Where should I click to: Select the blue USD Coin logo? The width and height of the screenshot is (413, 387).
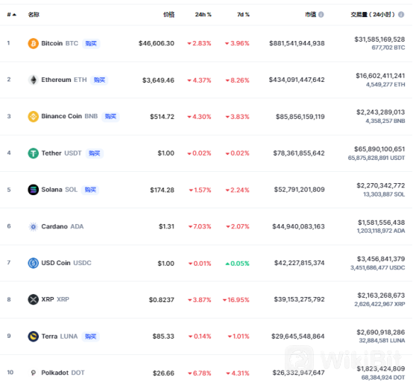pyautogui.click(x=34, y=263)
